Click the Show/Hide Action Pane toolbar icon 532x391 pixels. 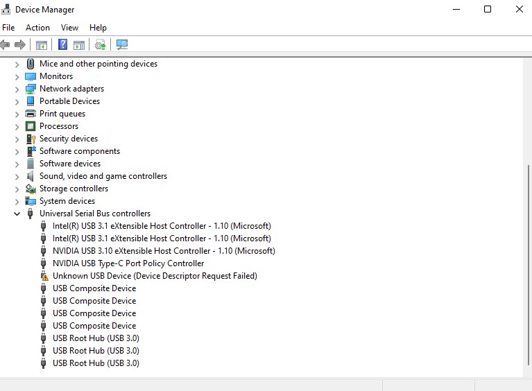[x=79, y=45]
